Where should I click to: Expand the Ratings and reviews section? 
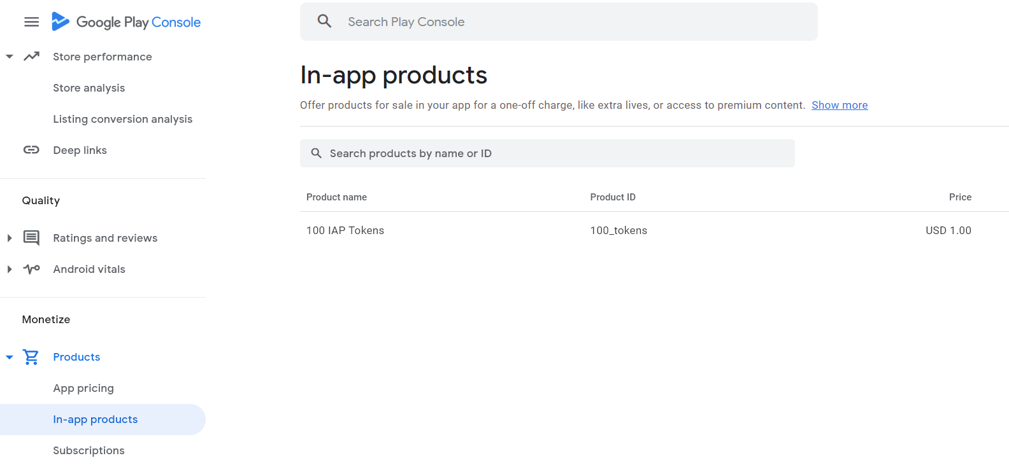tap(10, 238)
